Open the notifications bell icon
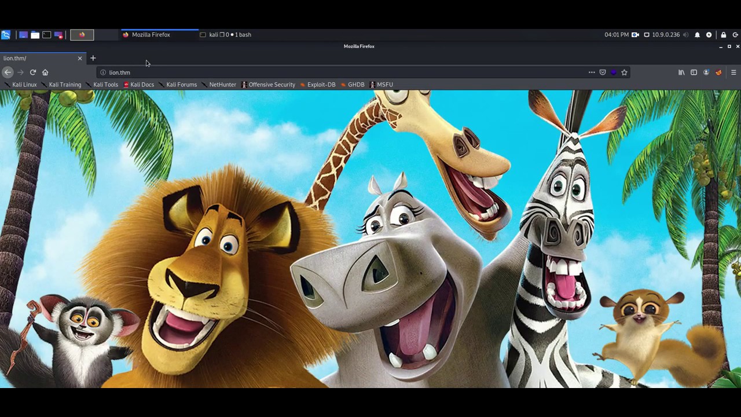Viewport: 741px width, 417px height. [x=698, y=35]
